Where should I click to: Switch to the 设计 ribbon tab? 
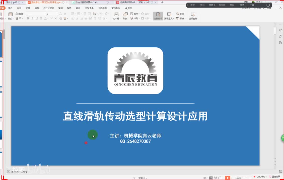pyautogui.click(x=19, y=8)
